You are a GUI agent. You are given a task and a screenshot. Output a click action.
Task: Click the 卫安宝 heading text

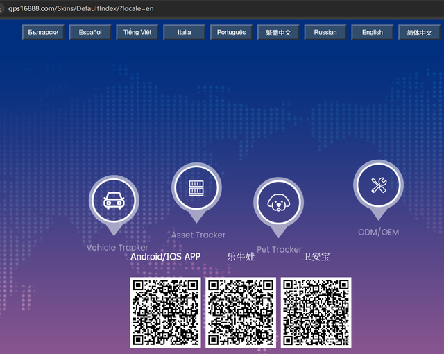(x=316, y=257)
